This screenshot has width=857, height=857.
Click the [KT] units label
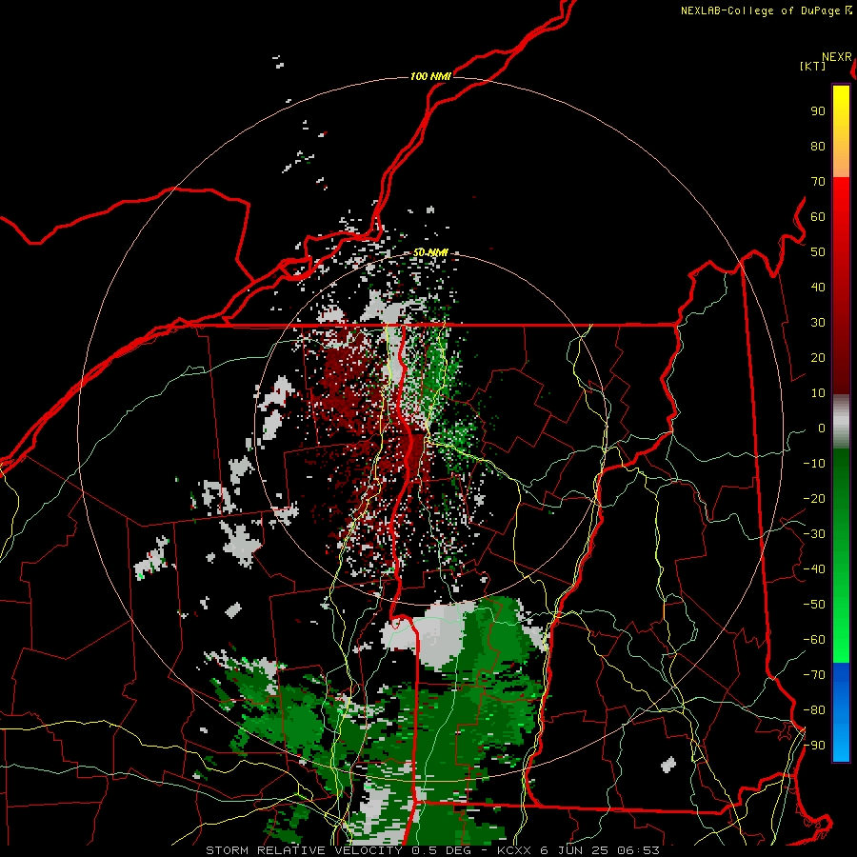click(x=813, y=66)
